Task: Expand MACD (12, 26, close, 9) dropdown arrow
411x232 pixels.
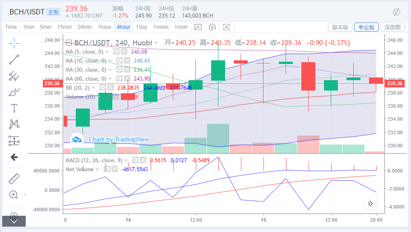Action: coord(126,160)
